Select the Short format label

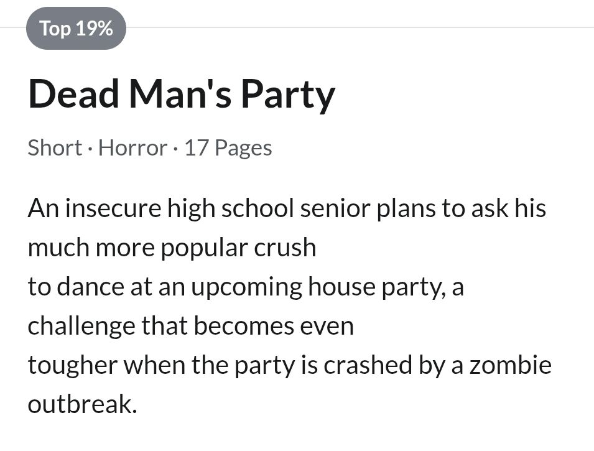click(55, 148)
